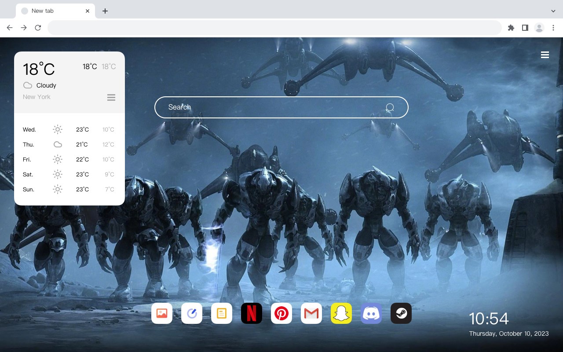Open Chrome extensions puzzle icon
The height and width of the screenshot is (352, 563).
[x=511, y=28]
